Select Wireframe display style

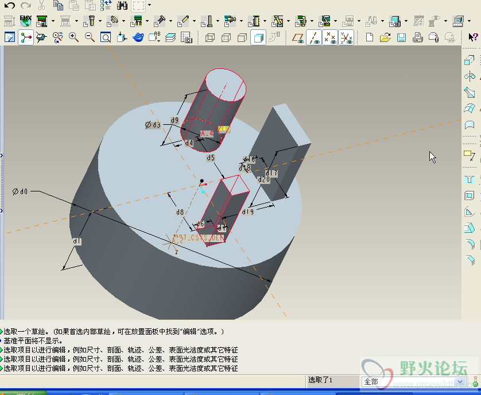(210, 37)
